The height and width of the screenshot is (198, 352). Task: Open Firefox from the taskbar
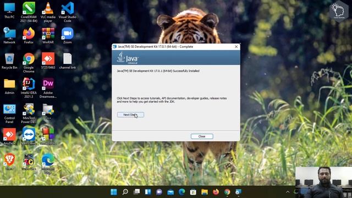[216, 192]
